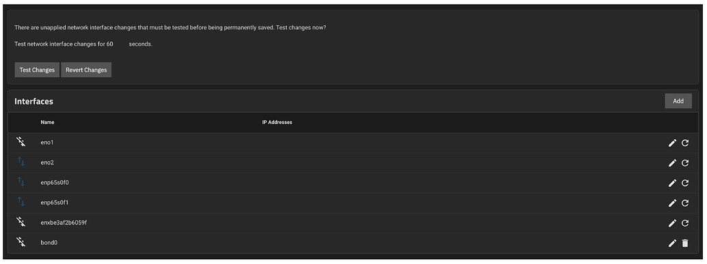Reset enp65s0f0 with the circular arrow icon
Image resolution: width=707 pixels, height=264 pixels.
pyautogui.click(x=685, y=183)
